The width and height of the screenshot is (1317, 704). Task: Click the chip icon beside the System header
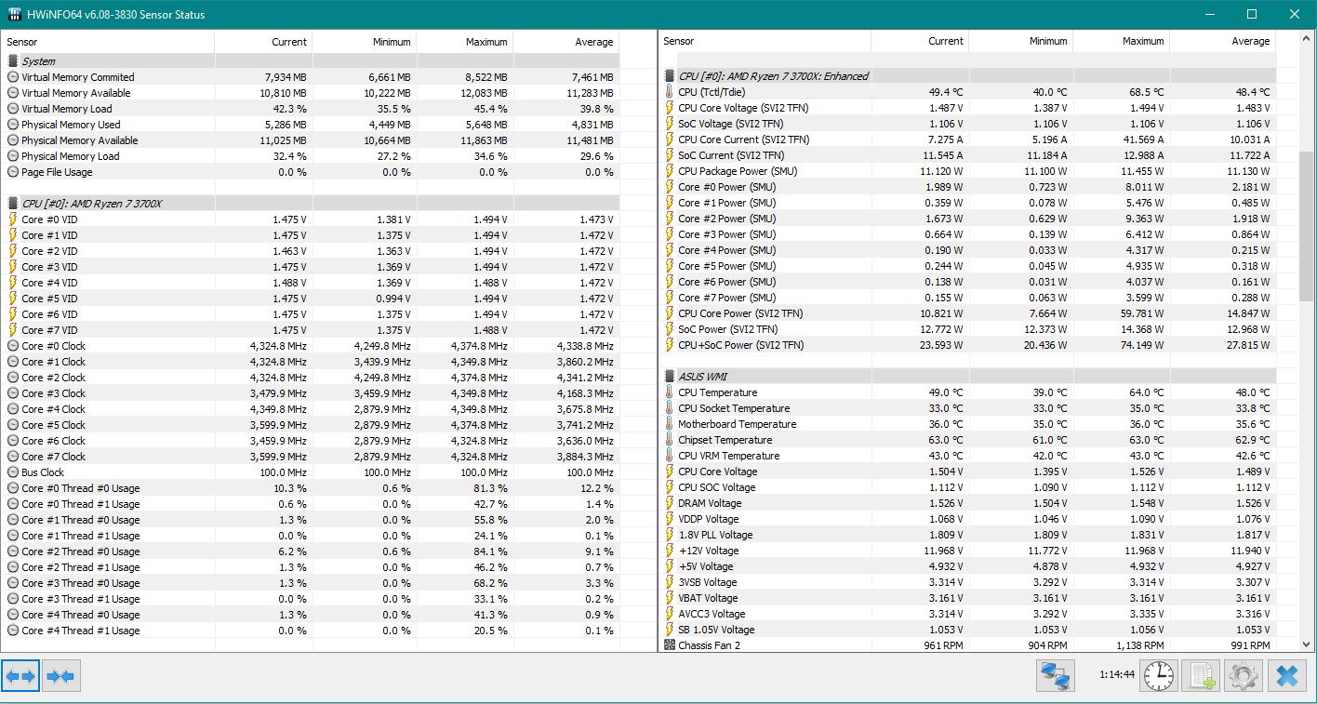pos(13,61)
